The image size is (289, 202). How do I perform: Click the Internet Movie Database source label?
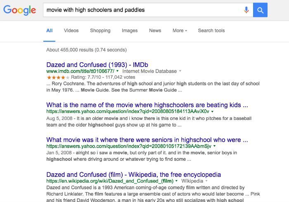click(x=149, y=71)
